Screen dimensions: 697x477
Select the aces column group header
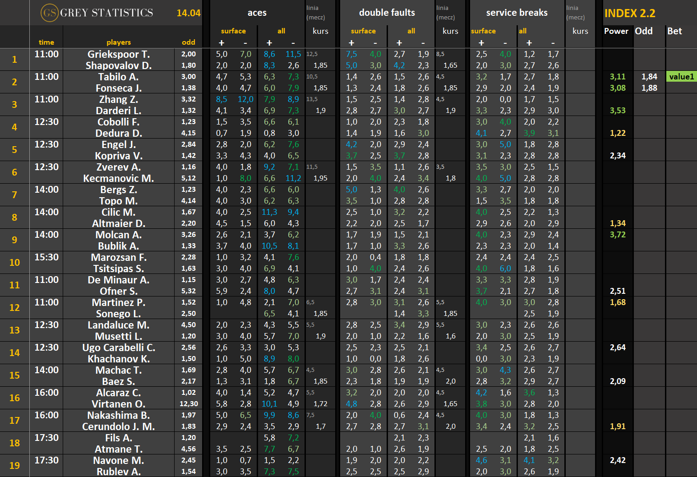coord(257,13)
